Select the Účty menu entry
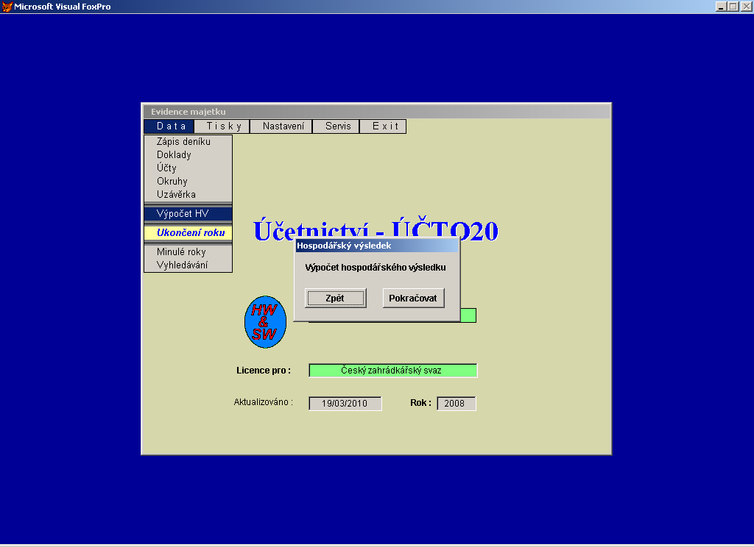 [x=188, y=168]
